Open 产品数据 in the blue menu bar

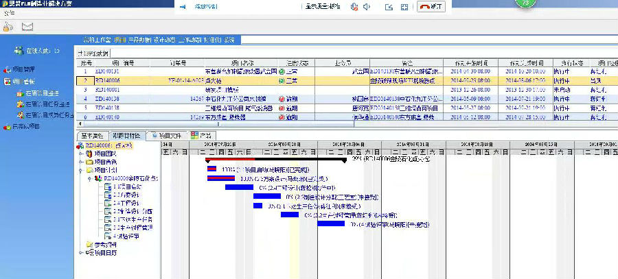139,40
